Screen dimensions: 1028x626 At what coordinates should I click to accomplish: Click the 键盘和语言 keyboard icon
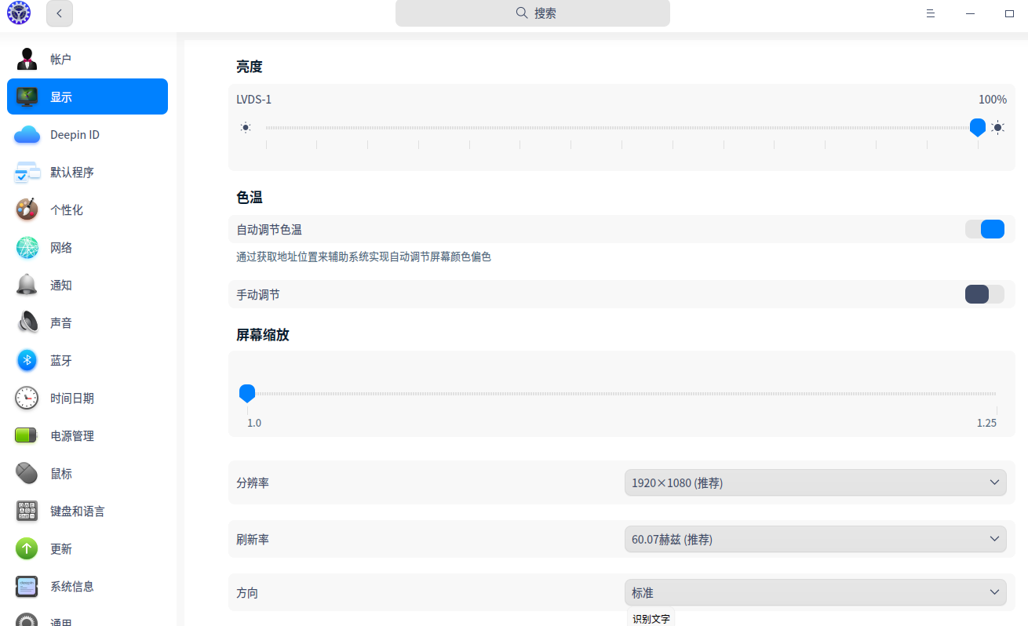(27, 511)
